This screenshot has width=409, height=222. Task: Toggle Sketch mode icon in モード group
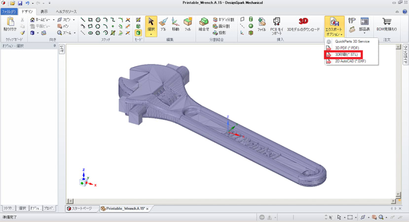pos(138,20)
